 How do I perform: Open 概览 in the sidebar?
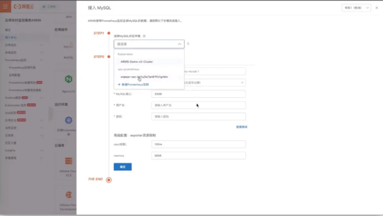pos(8,30)
